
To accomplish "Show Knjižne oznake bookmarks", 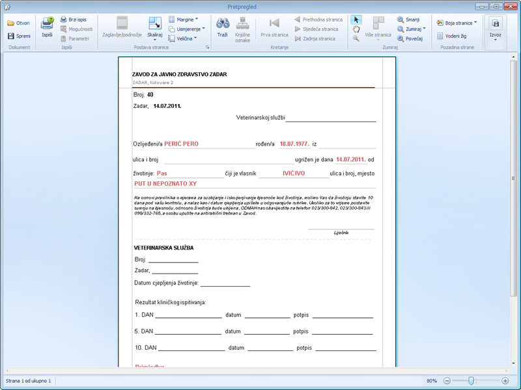I will tap(242, 29).
